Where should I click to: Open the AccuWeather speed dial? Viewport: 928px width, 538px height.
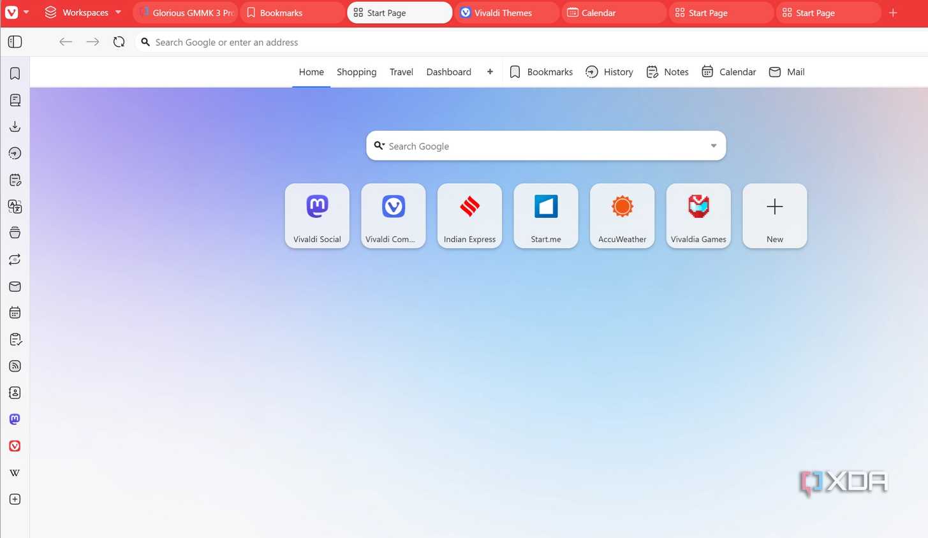[622, 216]
